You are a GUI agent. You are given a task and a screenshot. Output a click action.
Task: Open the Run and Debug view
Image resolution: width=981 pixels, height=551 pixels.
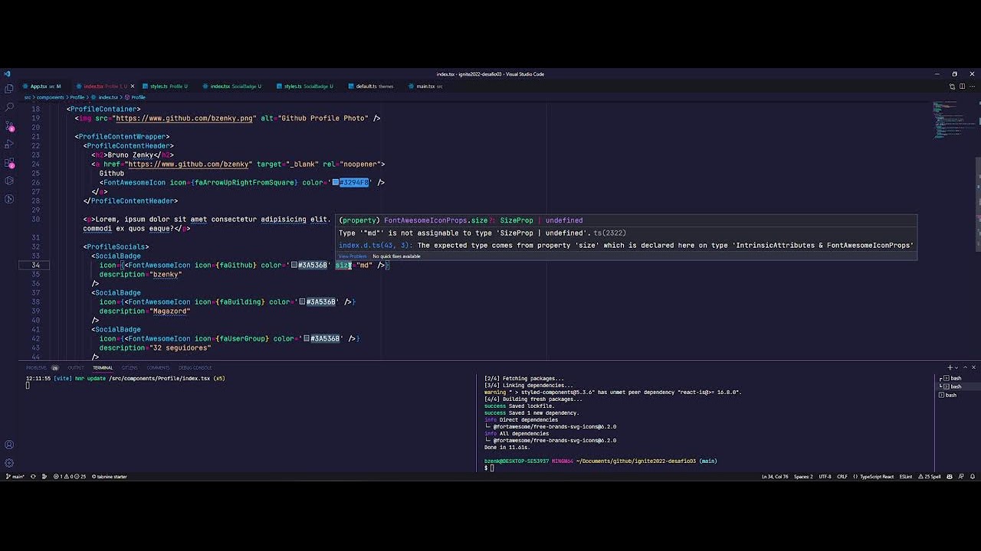click(x=9, y=144)
